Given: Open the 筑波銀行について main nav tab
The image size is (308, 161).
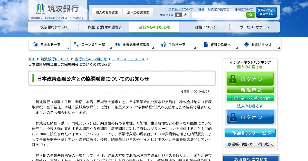Looking at the screenshot, I should [53, 27].
